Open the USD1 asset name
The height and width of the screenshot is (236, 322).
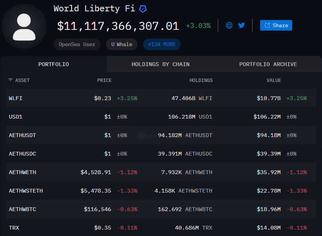15,117
